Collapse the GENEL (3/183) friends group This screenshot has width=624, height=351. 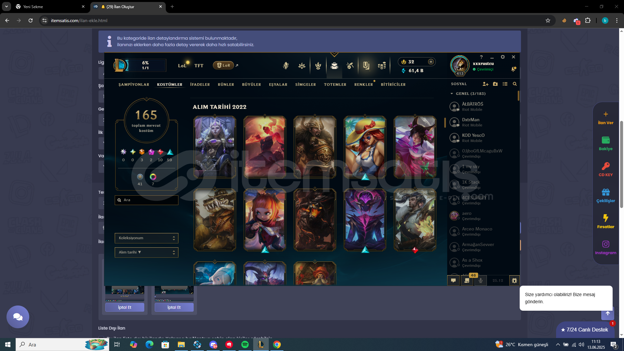point(468,94)
